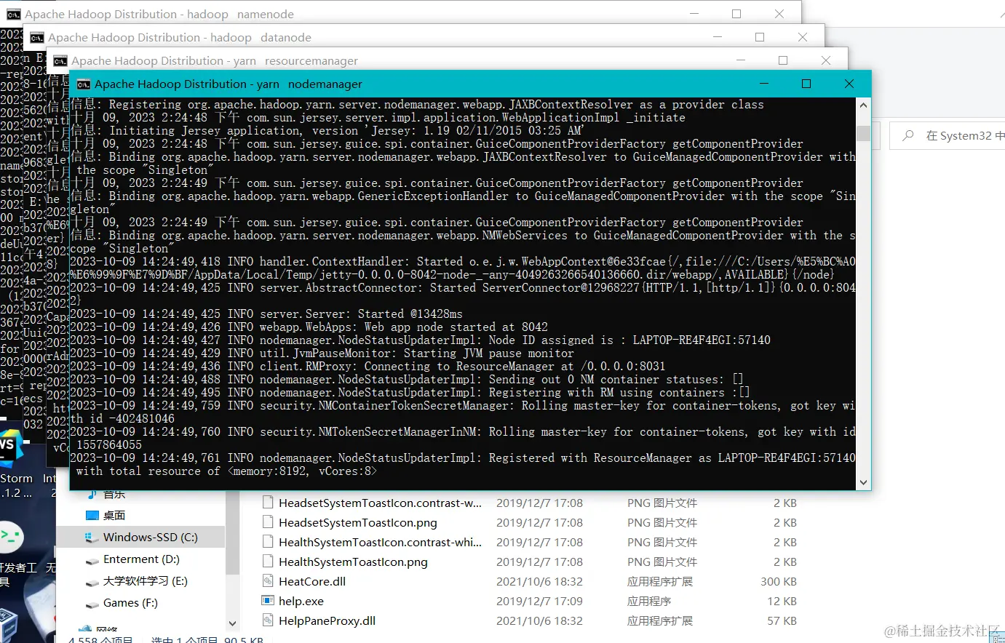The image size is (1005, 643).
Task: Click the navigation pane scroll down arrow
Action: [x=232, y=623]
